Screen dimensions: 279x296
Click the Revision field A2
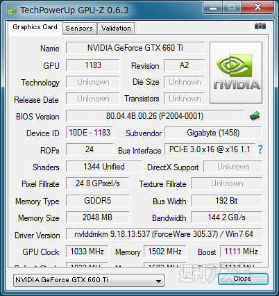(185, 65)
